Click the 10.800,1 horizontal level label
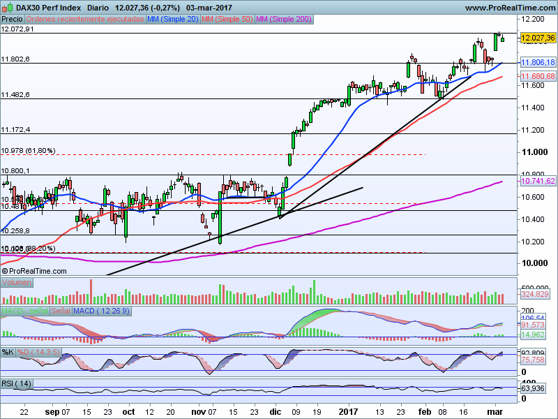Screen dimensions: 558x419 15,171
